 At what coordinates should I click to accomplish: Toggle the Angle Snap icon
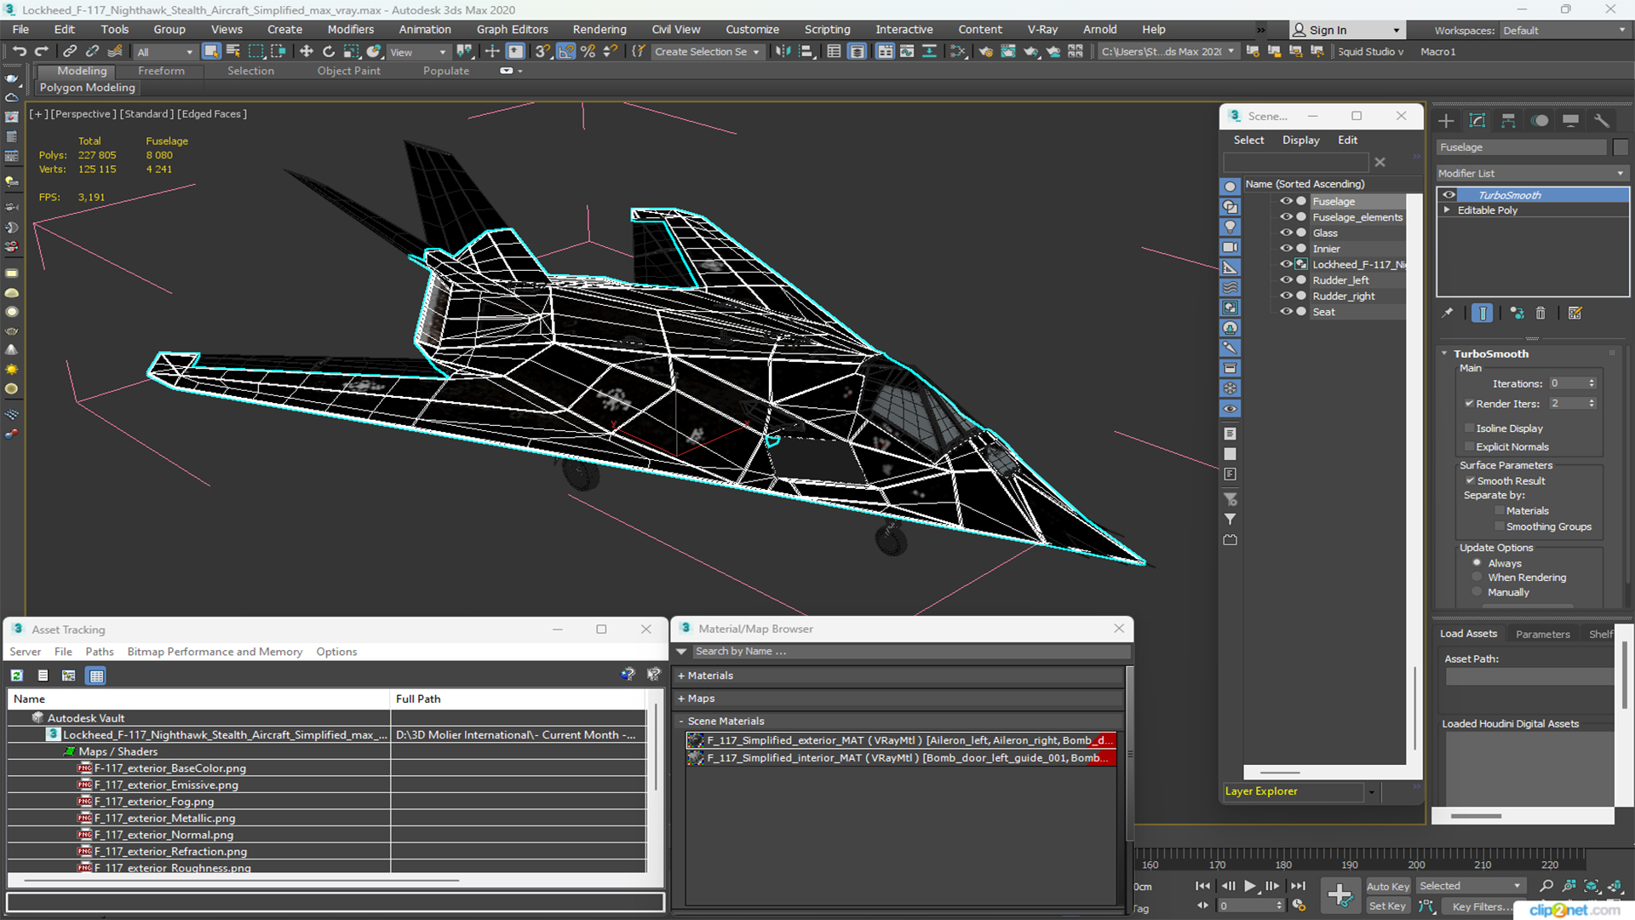565,52
